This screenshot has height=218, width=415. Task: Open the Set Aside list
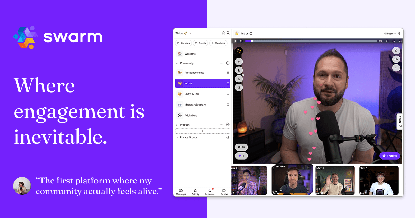[210, 192]
